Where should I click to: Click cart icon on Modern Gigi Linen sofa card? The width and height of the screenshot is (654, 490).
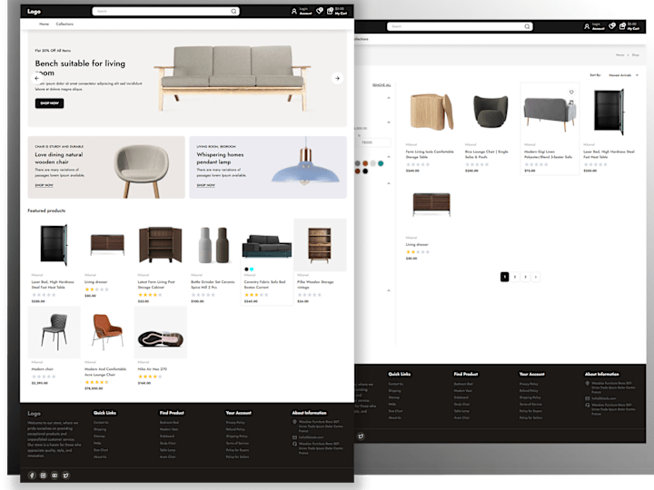pos(571,102)
